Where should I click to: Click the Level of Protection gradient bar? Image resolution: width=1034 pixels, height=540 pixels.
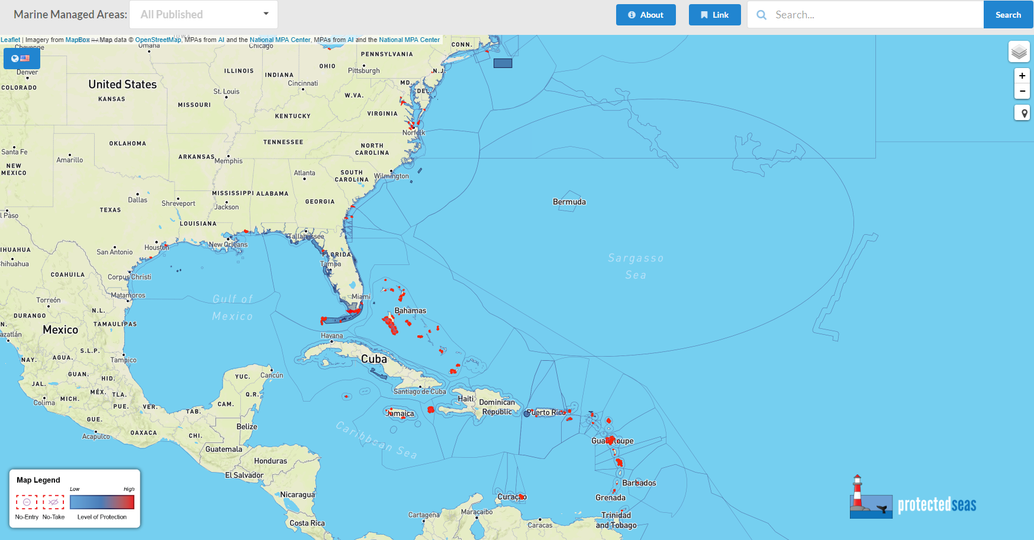[102, 502]
